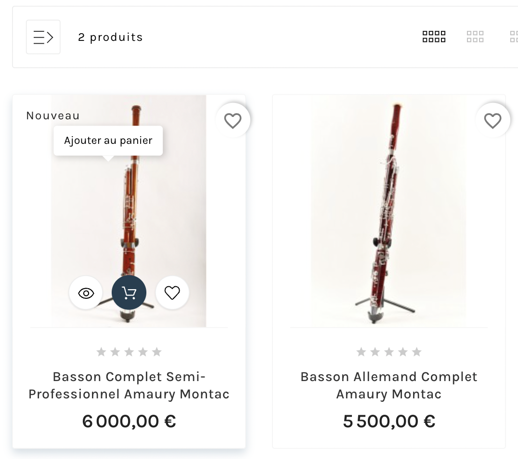Favorite the Basson Complet Semi-Professionnel top heart
518x459 pixels.
click(233, 120)
